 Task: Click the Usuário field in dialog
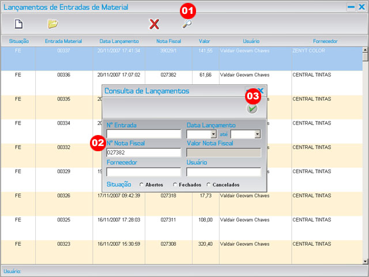click(x=224, y=171)
